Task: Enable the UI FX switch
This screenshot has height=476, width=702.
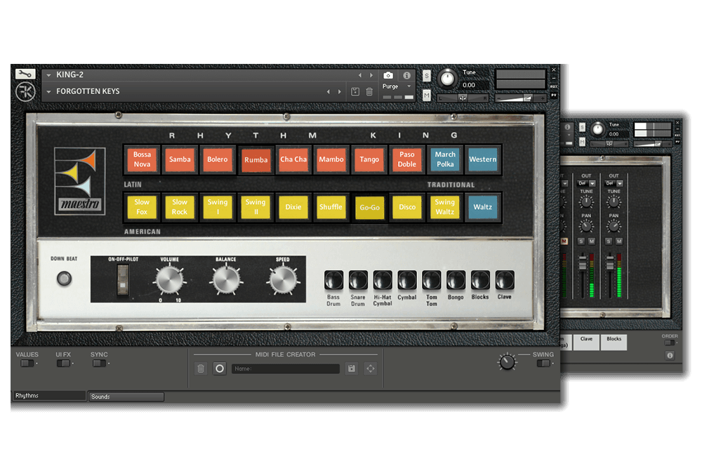Action: click(63, 363)
